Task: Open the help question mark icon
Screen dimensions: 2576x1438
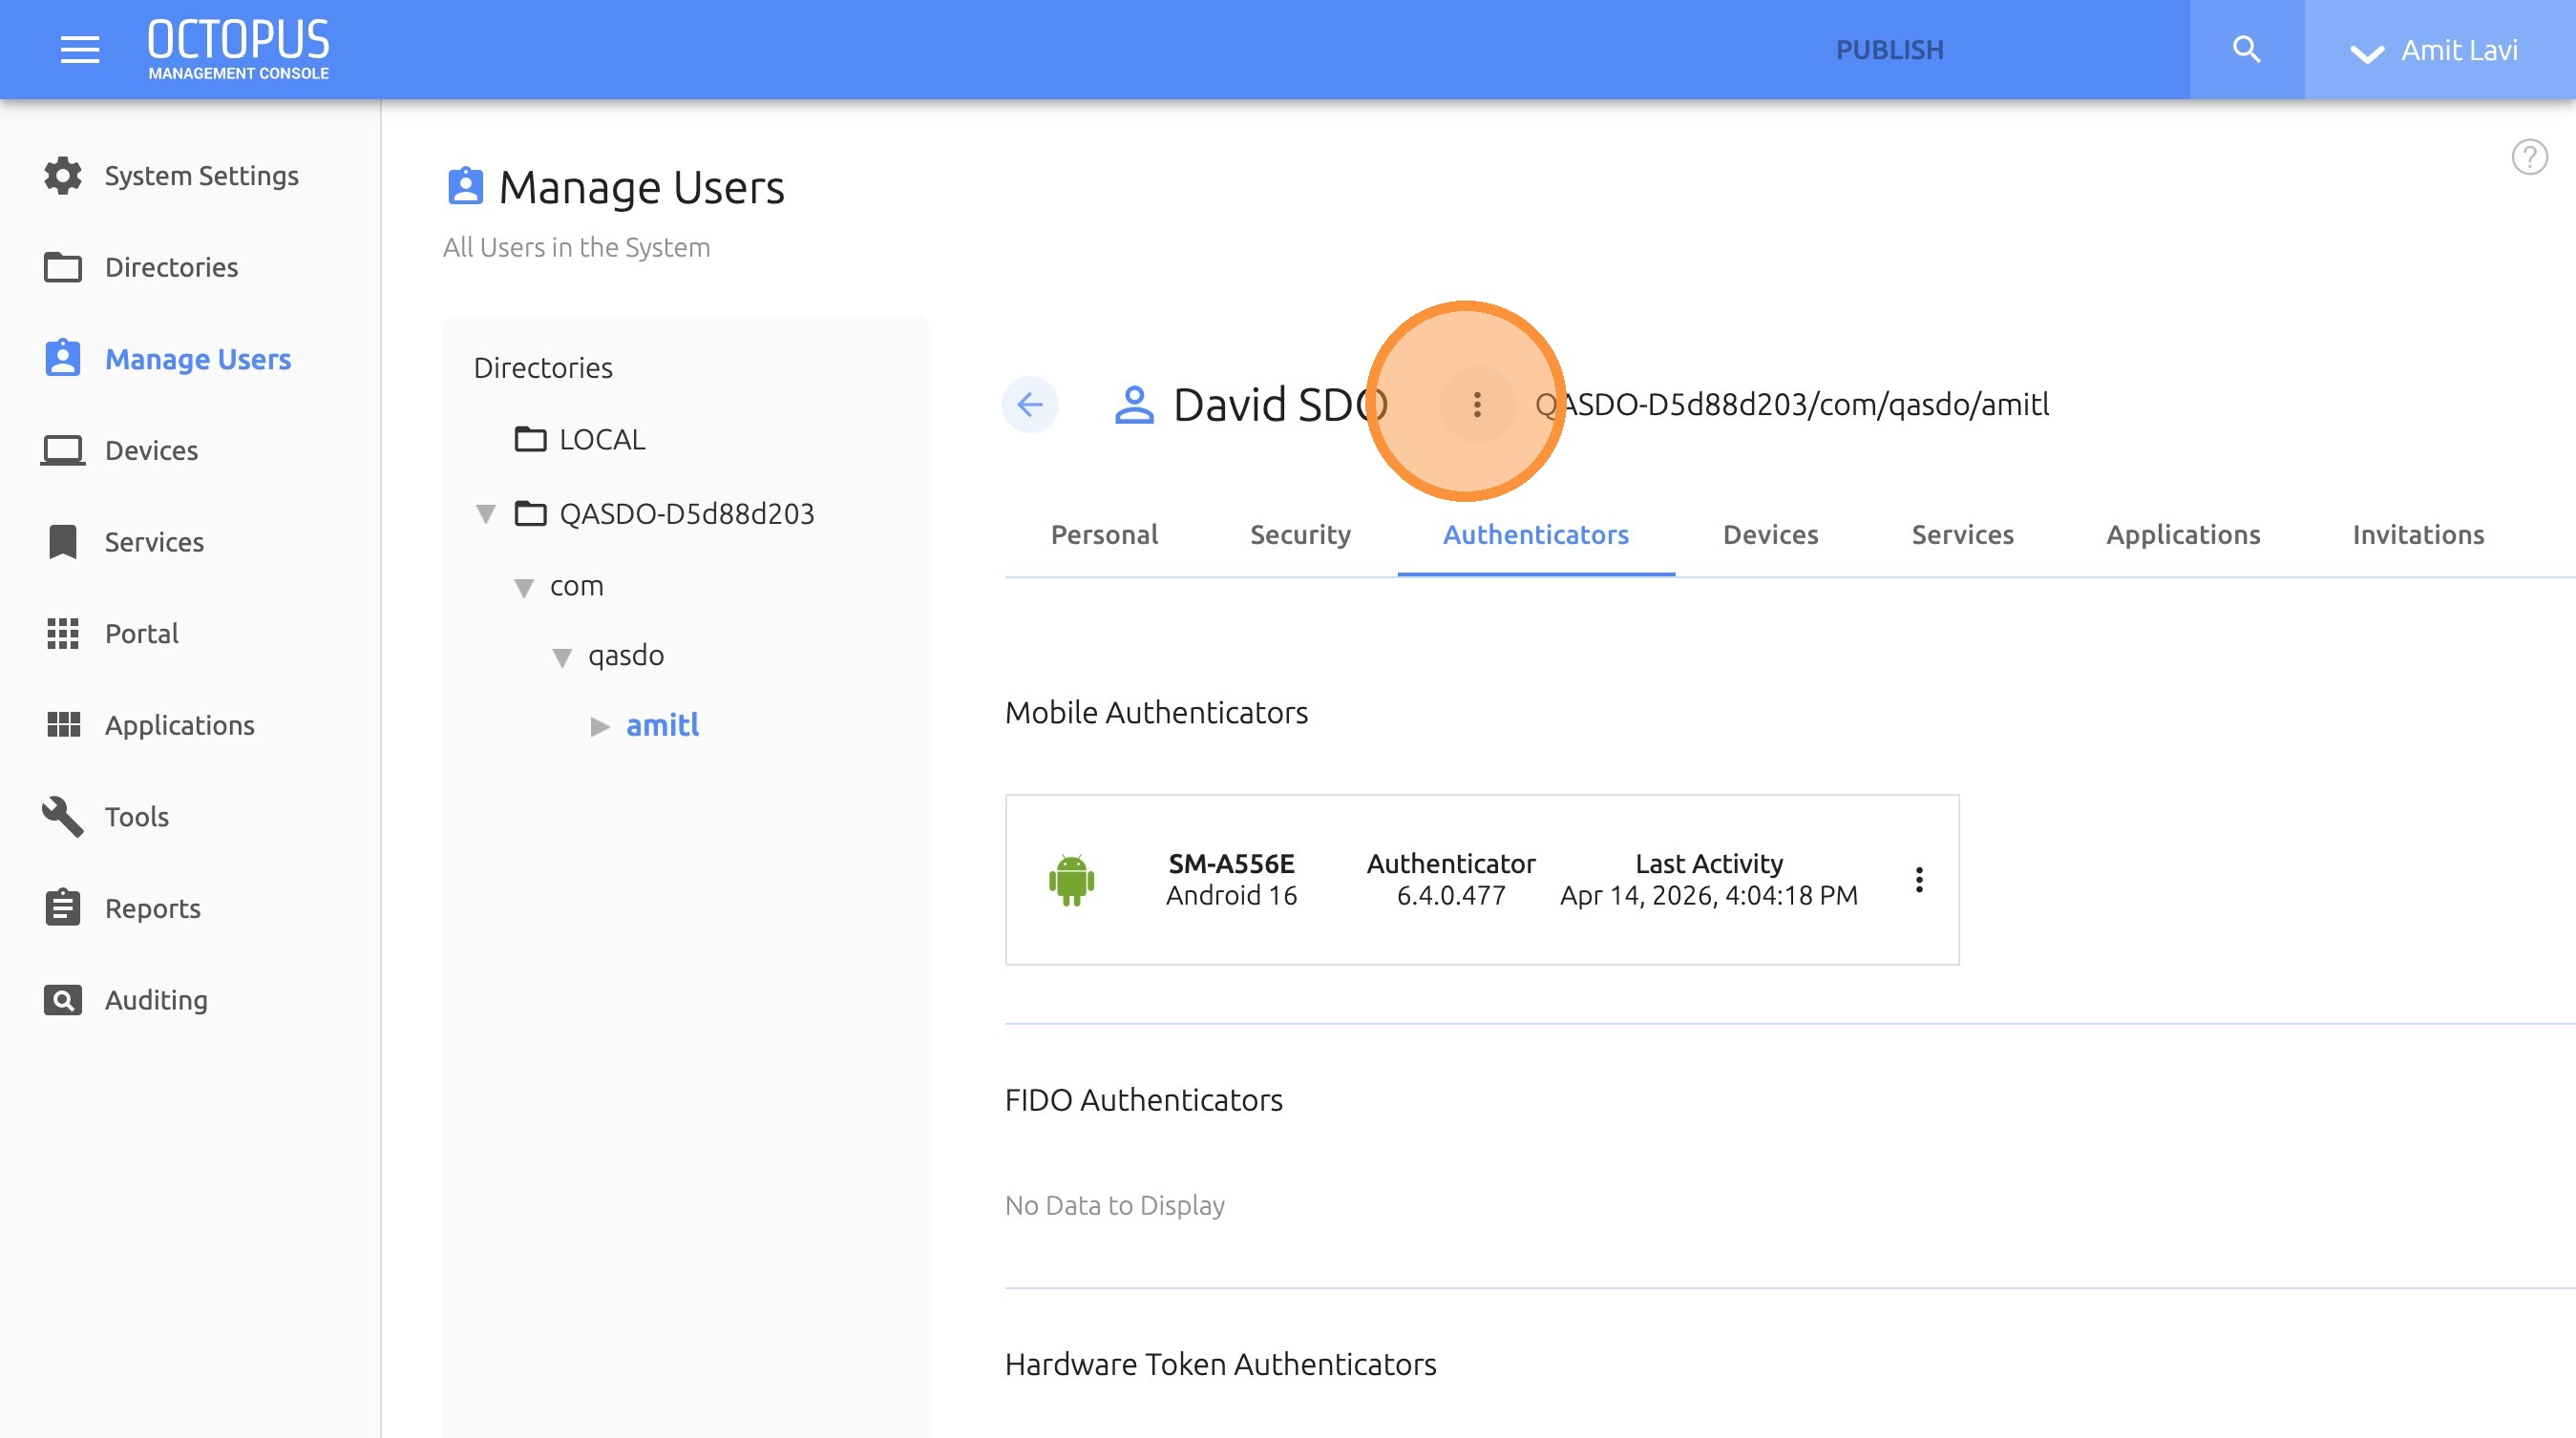Action: click(x=2529, y=156)
